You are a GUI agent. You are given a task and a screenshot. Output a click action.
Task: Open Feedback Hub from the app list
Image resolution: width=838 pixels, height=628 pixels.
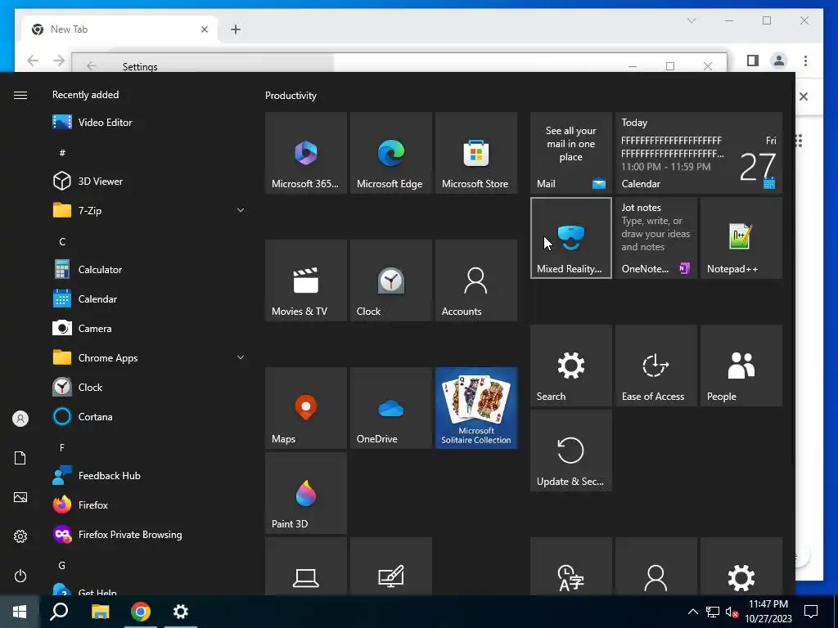click(x=150, y=475)
